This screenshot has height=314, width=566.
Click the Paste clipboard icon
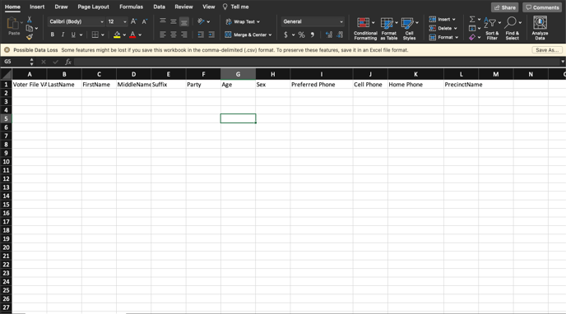pos(13,24)
